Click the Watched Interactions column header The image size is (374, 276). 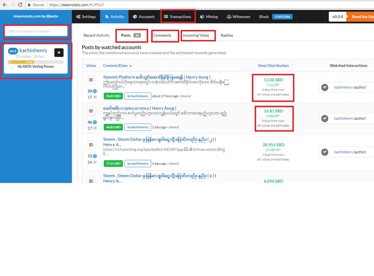pos(348,66)
